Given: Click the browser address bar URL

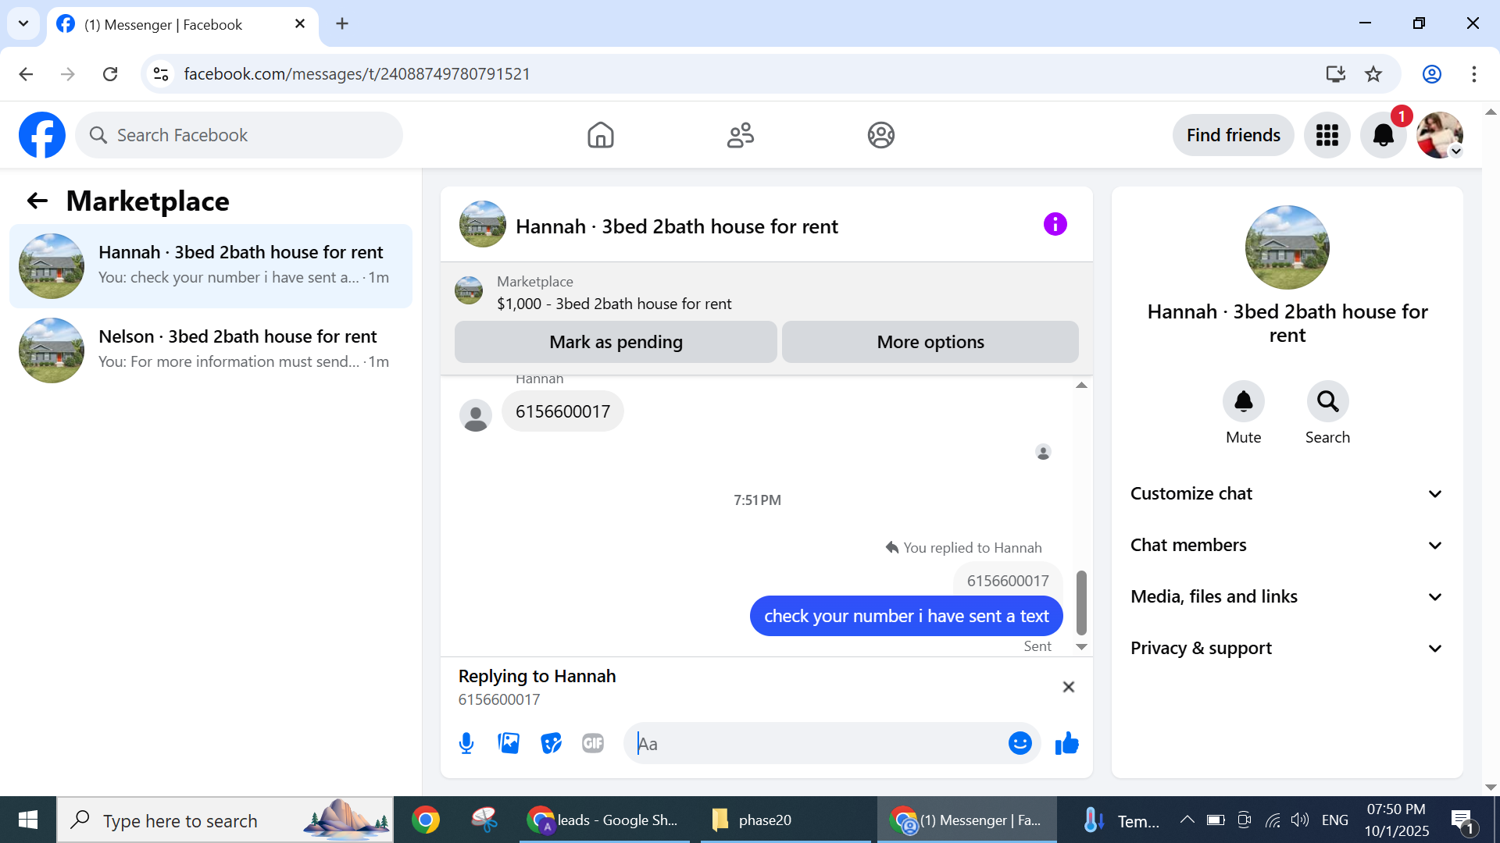Looking at the screenshot, I should pyautogui.click(x=357, y=74).
